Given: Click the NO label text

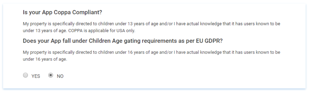Looking at the screenshot, I should coord(61,76).
